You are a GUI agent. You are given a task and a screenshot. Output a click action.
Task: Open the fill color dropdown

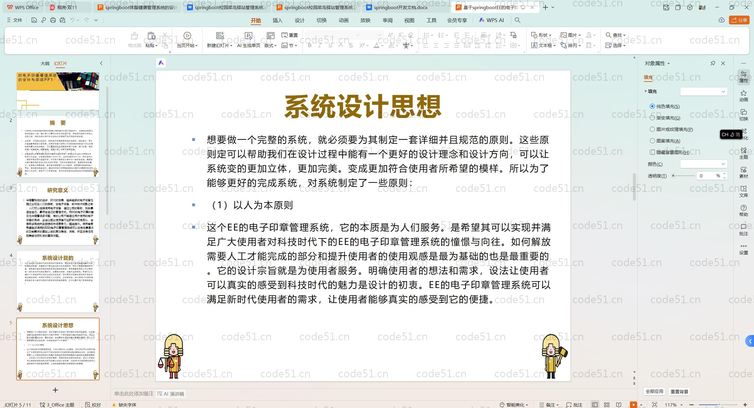tap(704, 164)
